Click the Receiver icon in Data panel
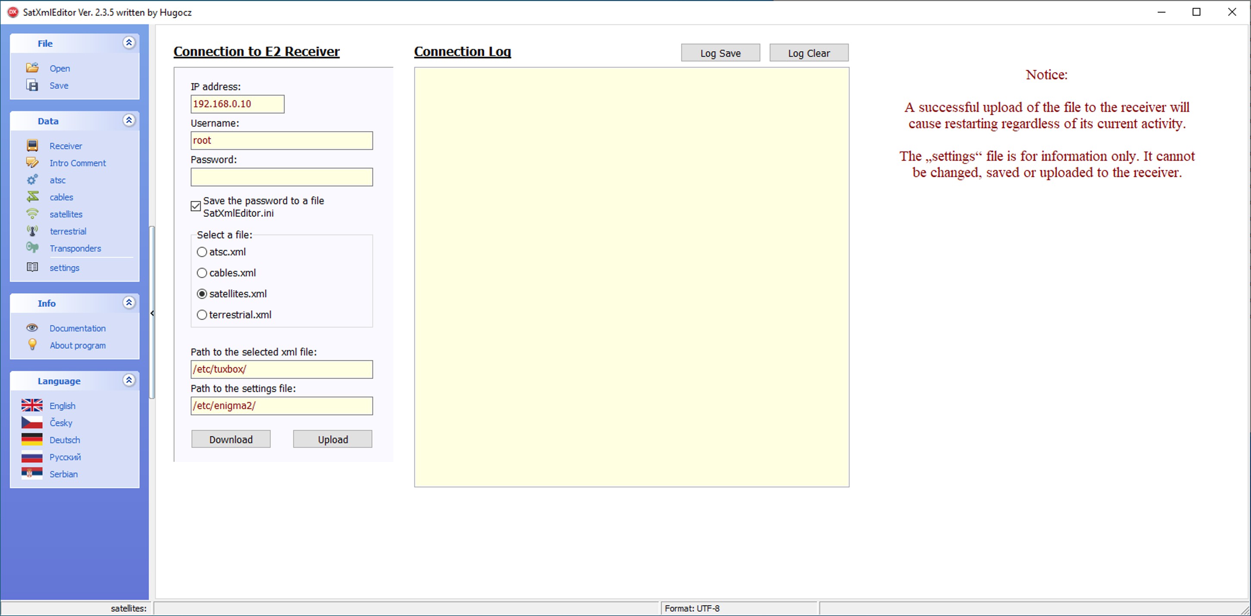The image size is (1251, 616). click(32, 146)
